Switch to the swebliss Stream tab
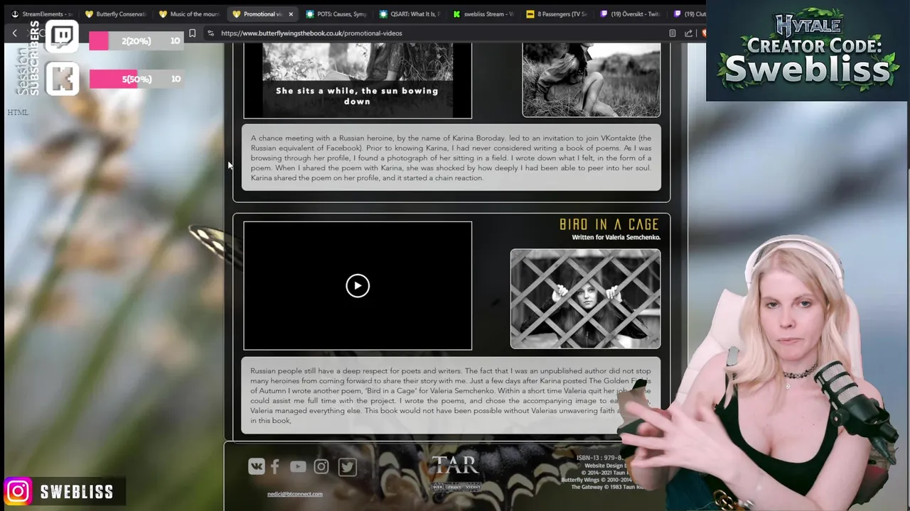Viewport: 910px width, 511px height. click(485, 13)
